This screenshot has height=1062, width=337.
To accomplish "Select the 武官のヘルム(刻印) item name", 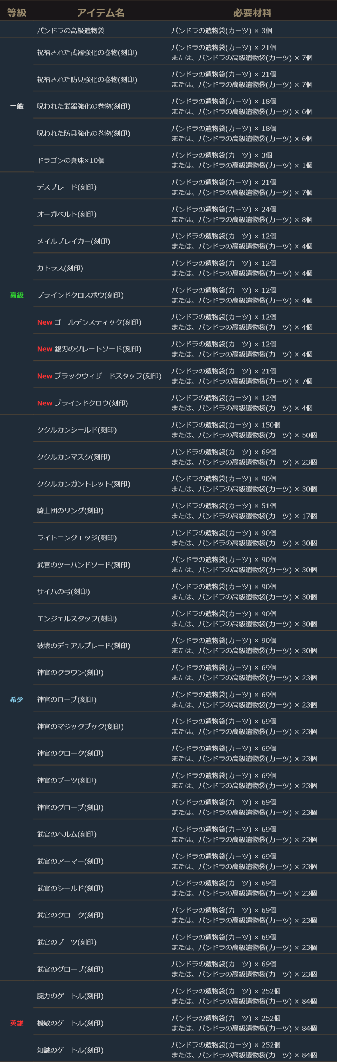I will click(x=67, y=834).
